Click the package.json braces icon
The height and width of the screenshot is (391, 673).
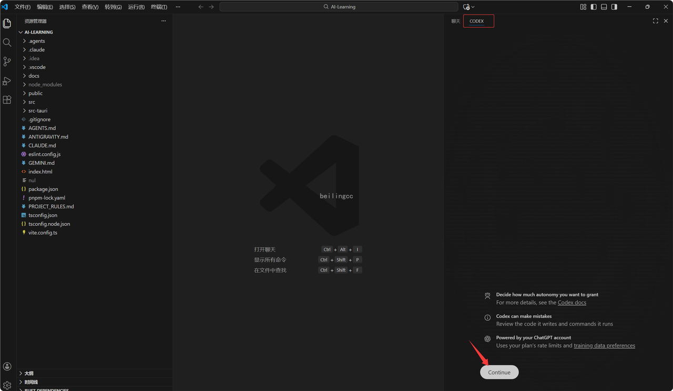[24, 189]
